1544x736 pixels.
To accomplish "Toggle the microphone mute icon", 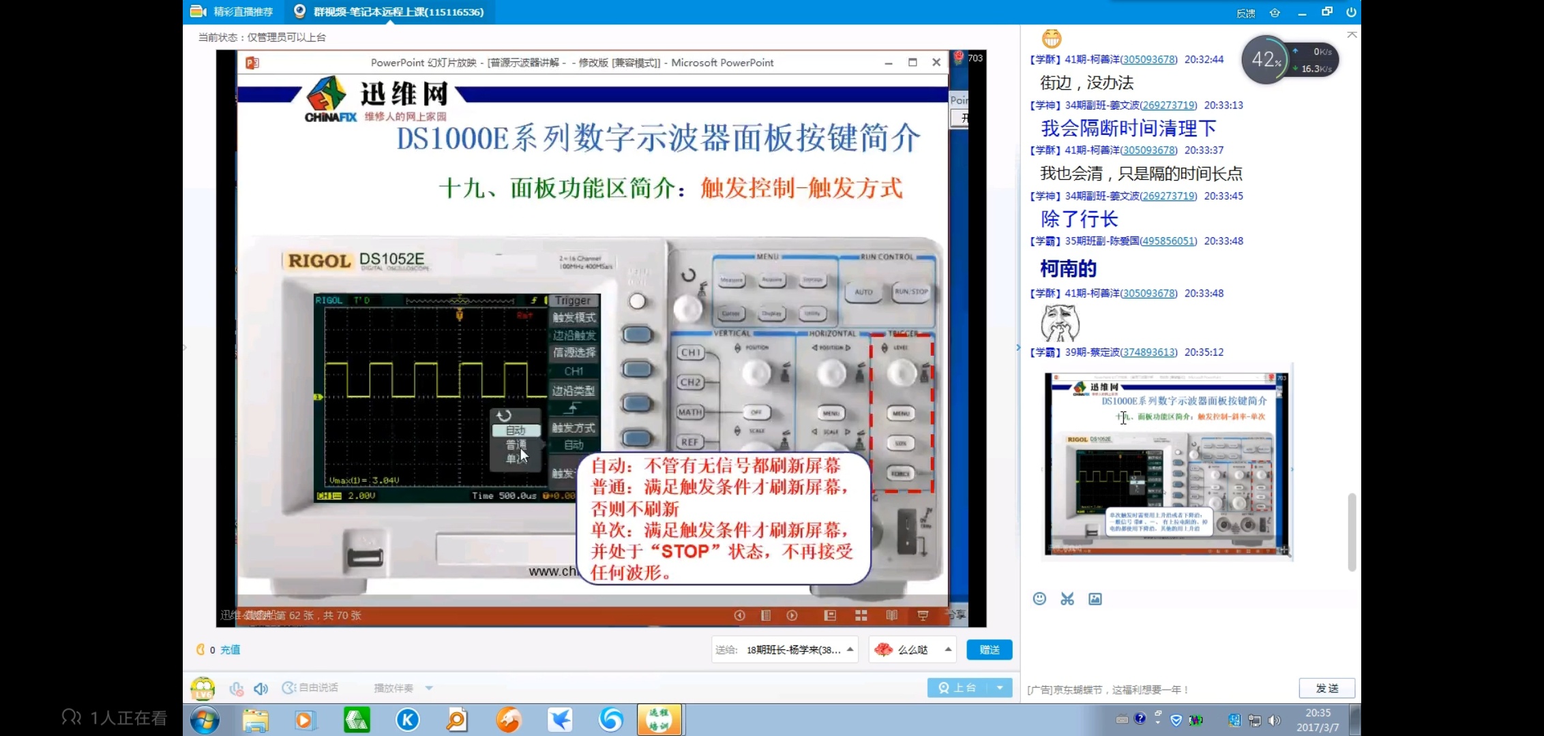I will [236, 688].
